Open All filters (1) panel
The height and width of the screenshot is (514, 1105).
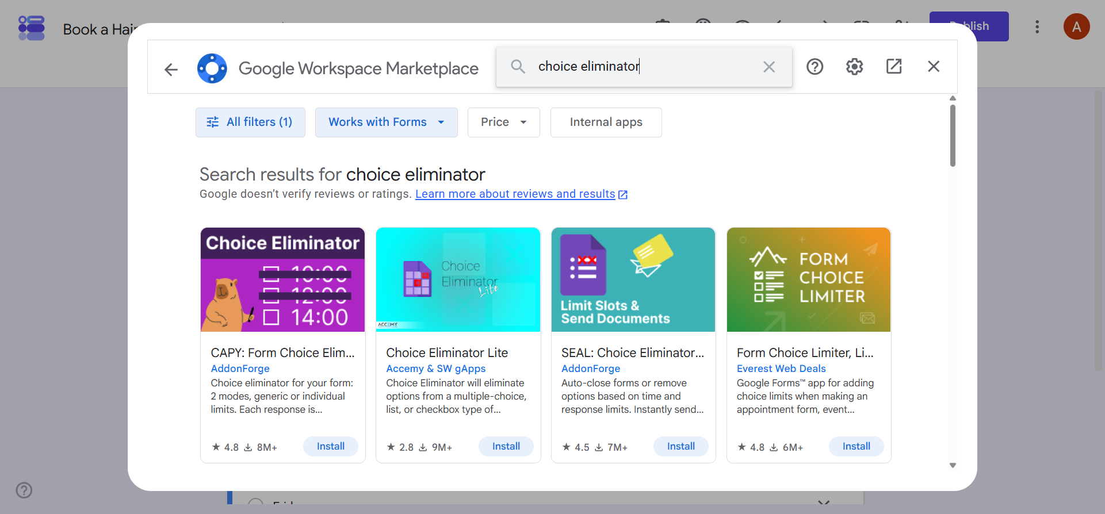point(250,122)
